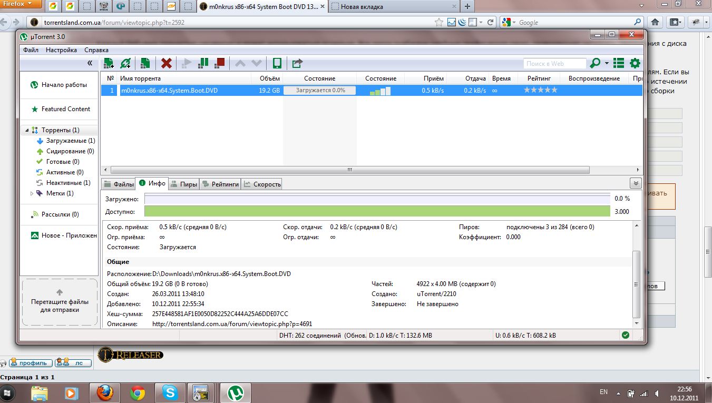The height and width of the screenshot is (403, 712).
Task: Expand the Метки tree node
Action: [32, 193]
